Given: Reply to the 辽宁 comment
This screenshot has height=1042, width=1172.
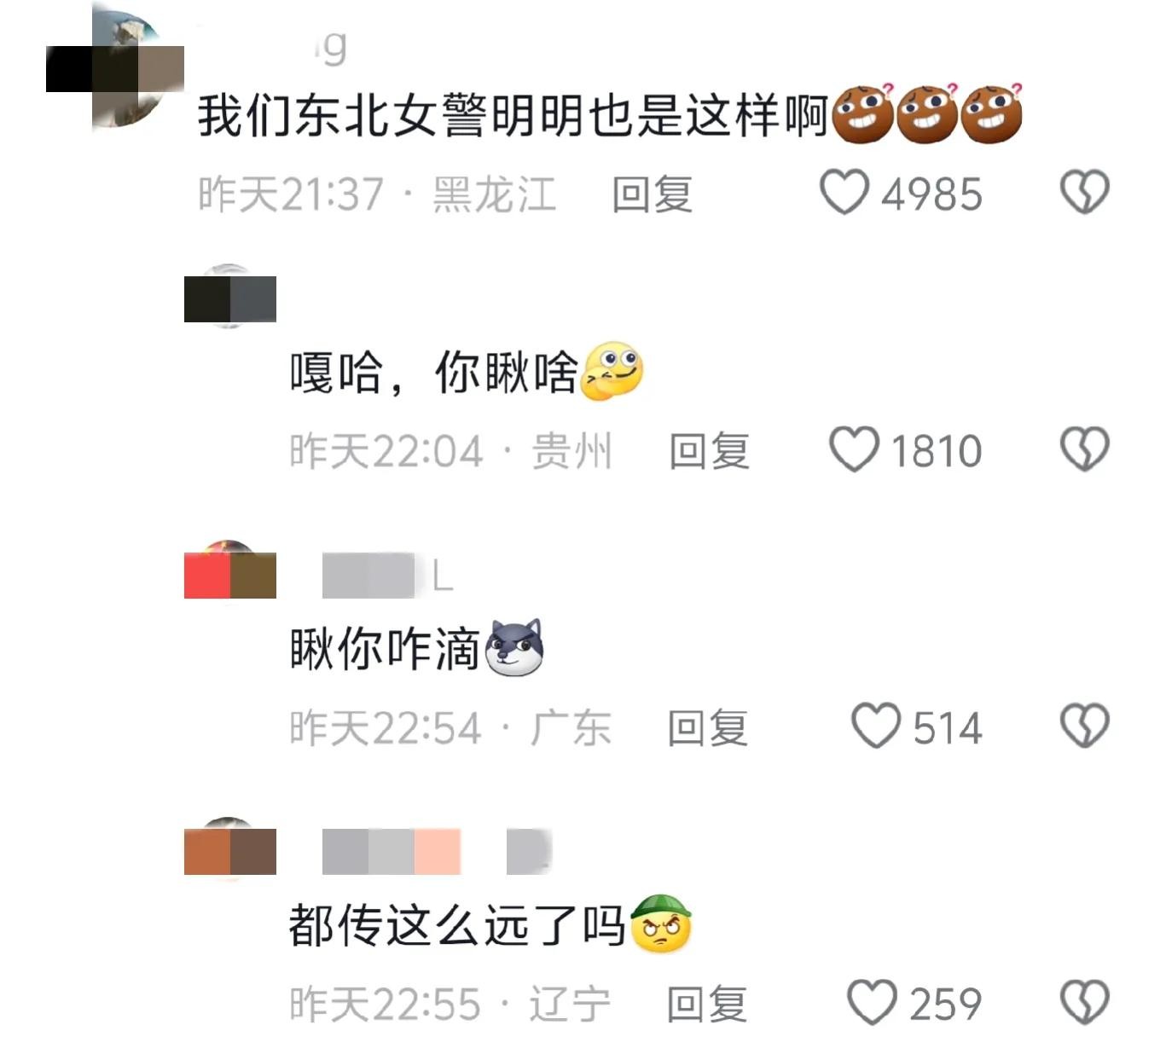Looking at the screenshot, I should pos(706,1004).
